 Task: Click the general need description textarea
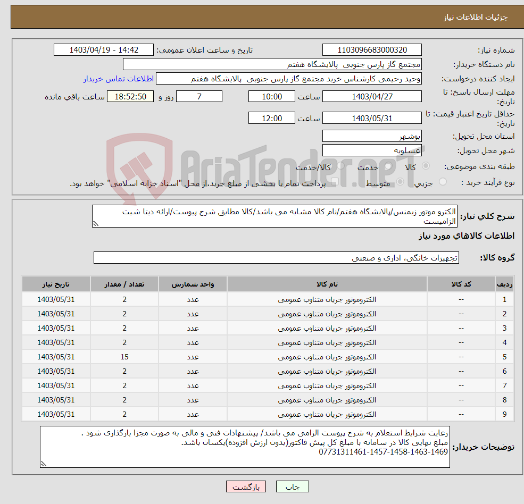click(x=275, y=216)
